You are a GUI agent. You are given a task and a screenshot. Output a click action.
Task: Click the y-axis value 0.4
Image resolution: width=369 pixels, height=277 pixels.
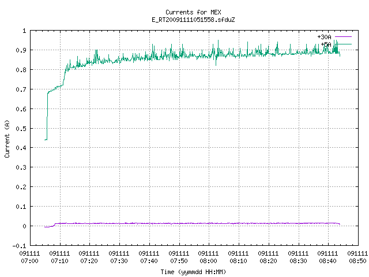tap(21, 148)
